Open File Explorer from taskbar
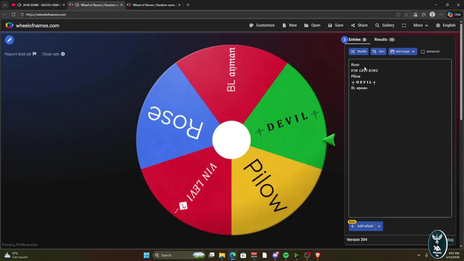This screenshot has width=464, height=261. (222, 255)
